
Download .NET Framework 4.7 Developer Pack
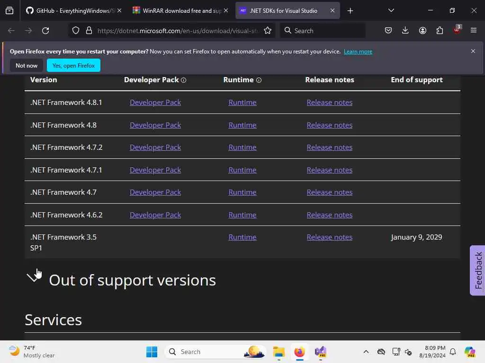(x=155, y=192)
